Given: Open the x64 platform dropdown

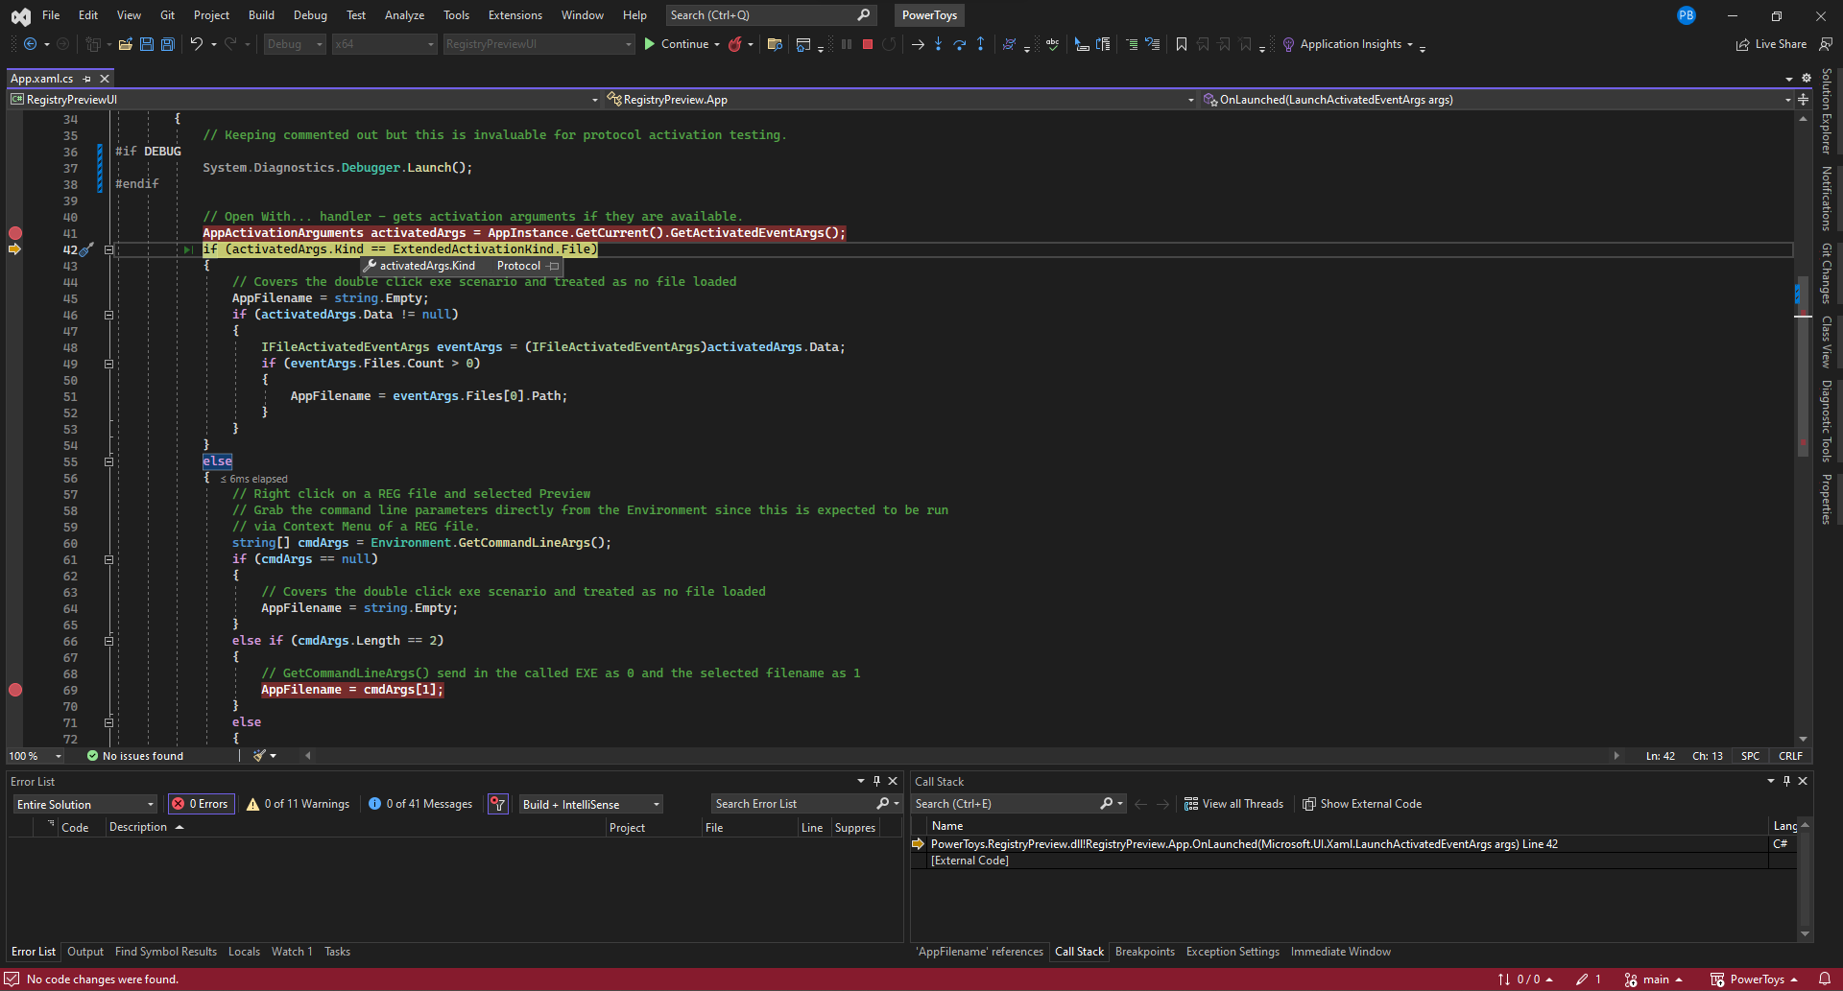Looking at the screenshot, I should point(384,44).
